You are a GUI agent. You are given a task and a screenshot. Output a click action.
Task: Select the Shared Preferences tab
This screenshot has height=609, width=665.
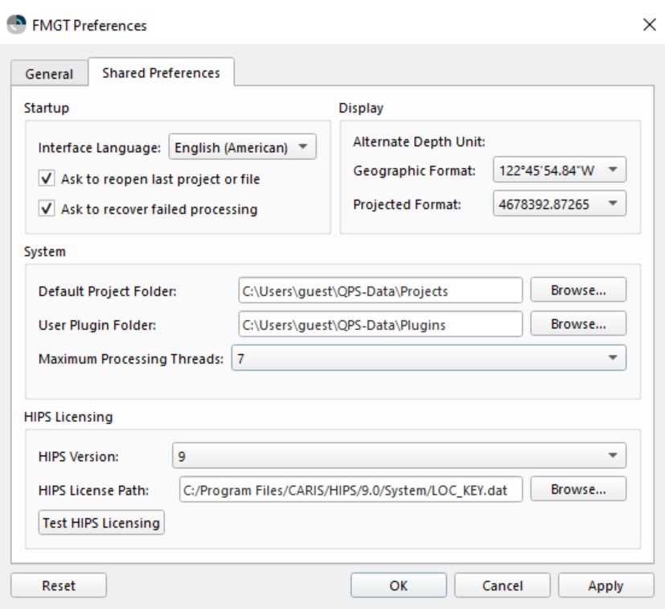[x=161, y=72]
